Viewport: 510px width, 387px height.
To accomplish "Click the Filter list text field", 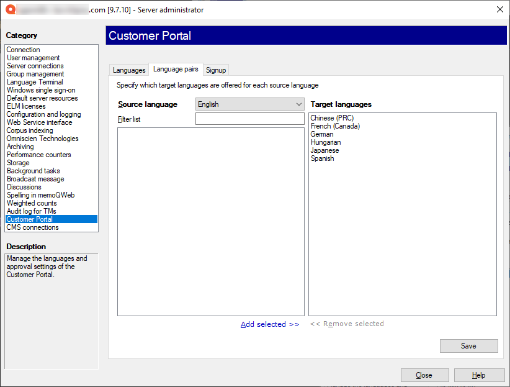I will (x=249, y=119).
